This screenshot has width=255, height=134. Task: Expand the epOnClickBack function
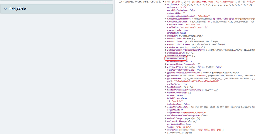point(166,41)
